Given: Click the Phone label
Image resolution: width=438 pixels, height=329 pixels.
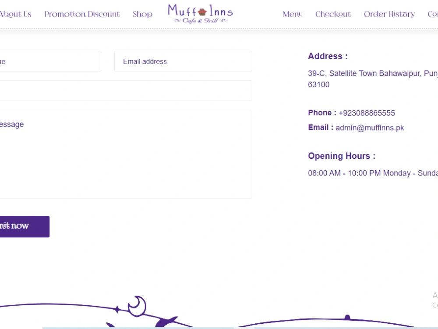Looking at the screenshot, I should point(322,113).
